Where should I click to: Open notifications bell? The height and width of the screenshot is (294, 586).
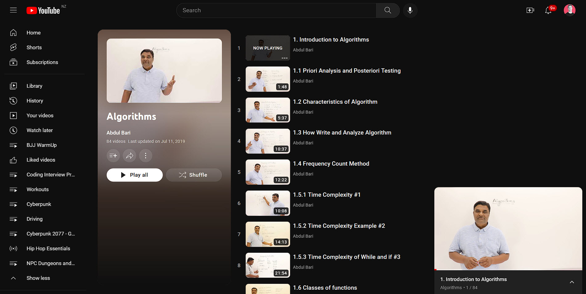point(548,10)
